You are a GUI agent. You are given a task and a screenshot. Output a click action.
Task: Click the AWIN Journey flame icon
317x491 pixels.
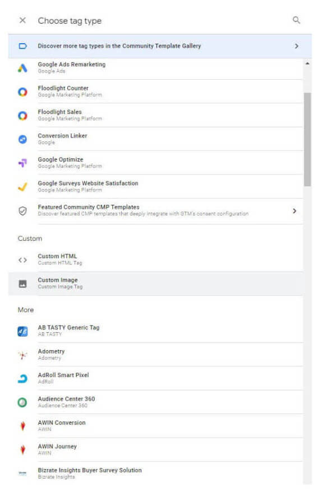tap(22, 450)
